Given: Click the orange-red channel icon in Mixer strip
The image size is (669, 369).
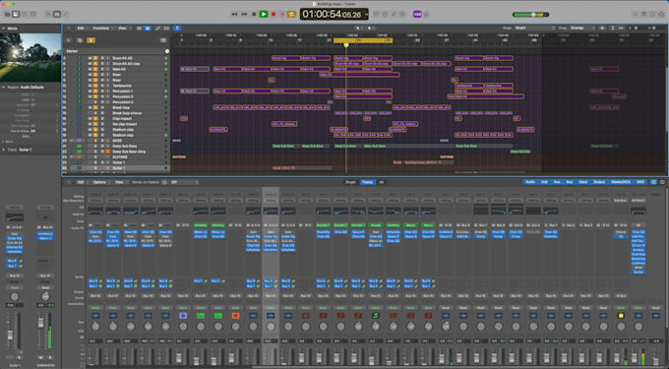Looking at the screenshot, I should [x=235, y=316].
